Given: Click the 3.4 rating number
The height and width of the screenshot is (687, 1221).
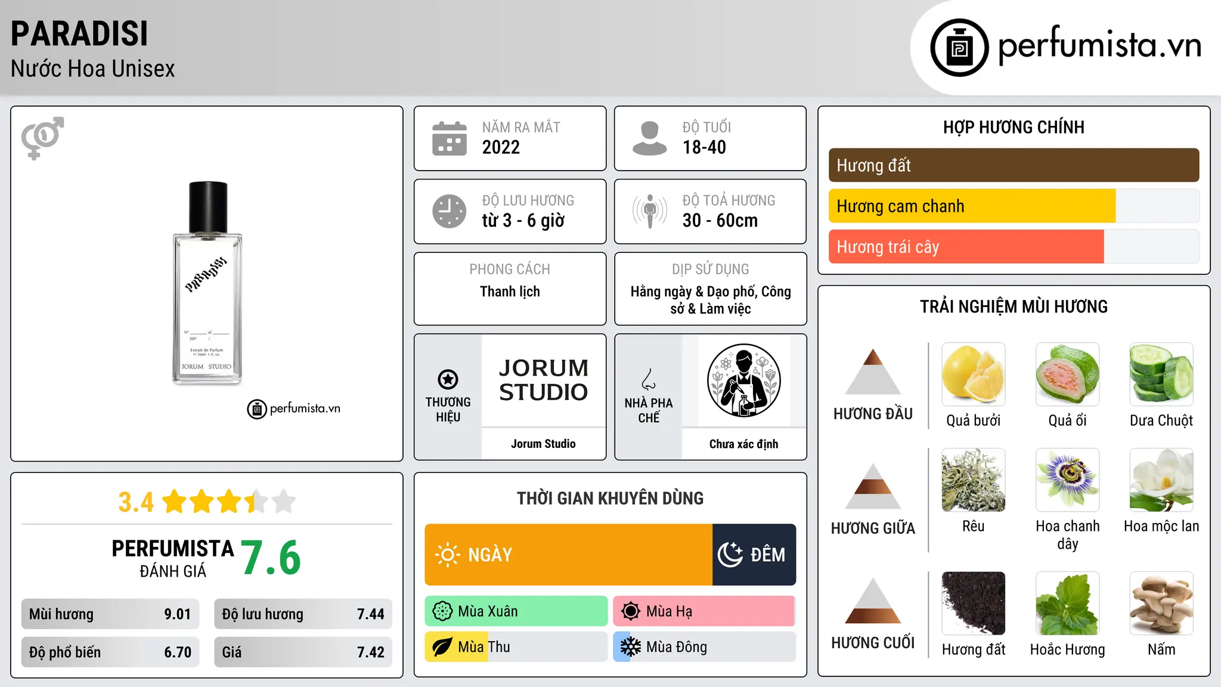Looking at the screenshot, I should click(136, 502).
